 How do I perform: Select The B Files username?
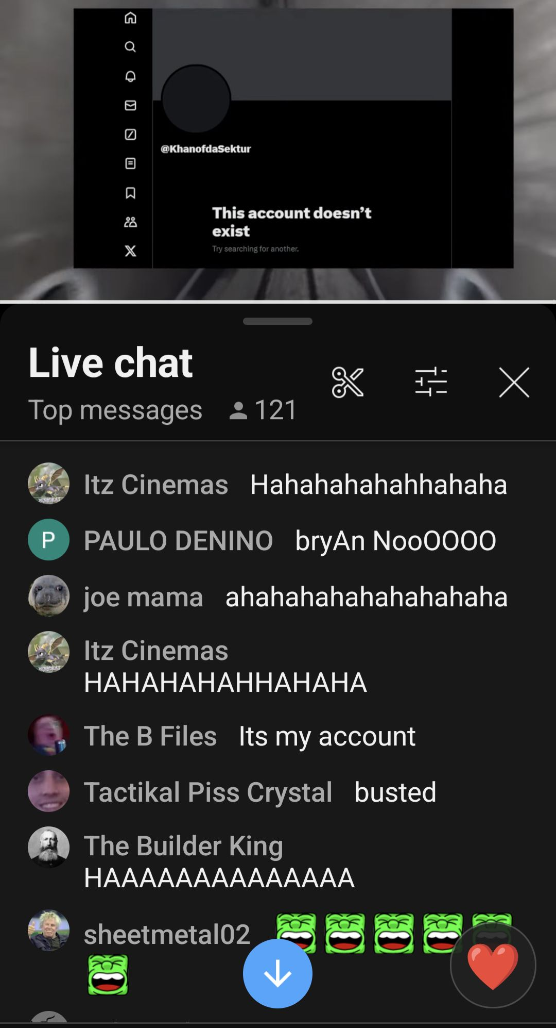[x=150, y=736]
